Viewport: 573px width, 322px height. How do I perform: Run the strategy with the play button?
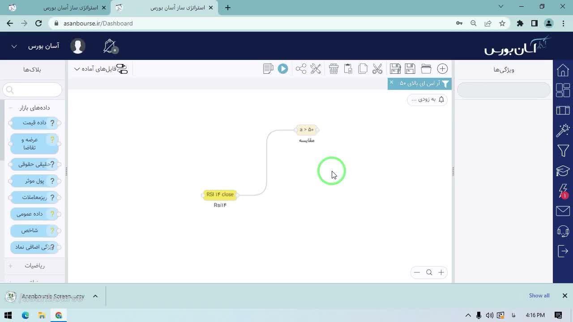point(283,68)
